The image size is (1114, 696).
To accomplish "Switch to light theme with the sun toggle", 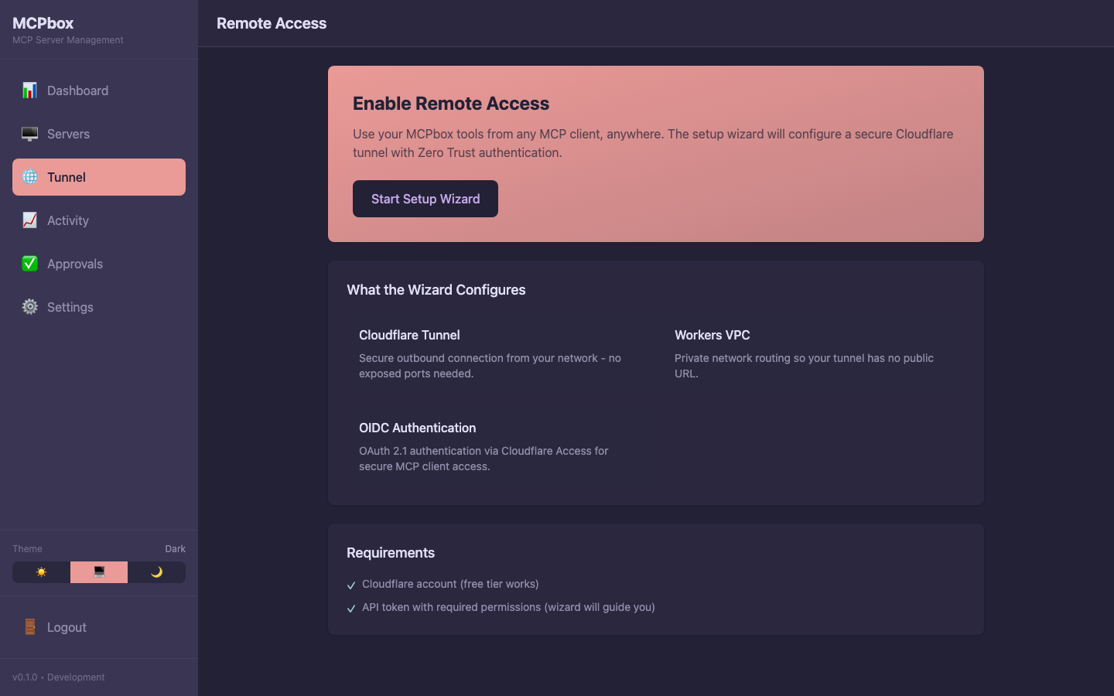I will [40, 572].
